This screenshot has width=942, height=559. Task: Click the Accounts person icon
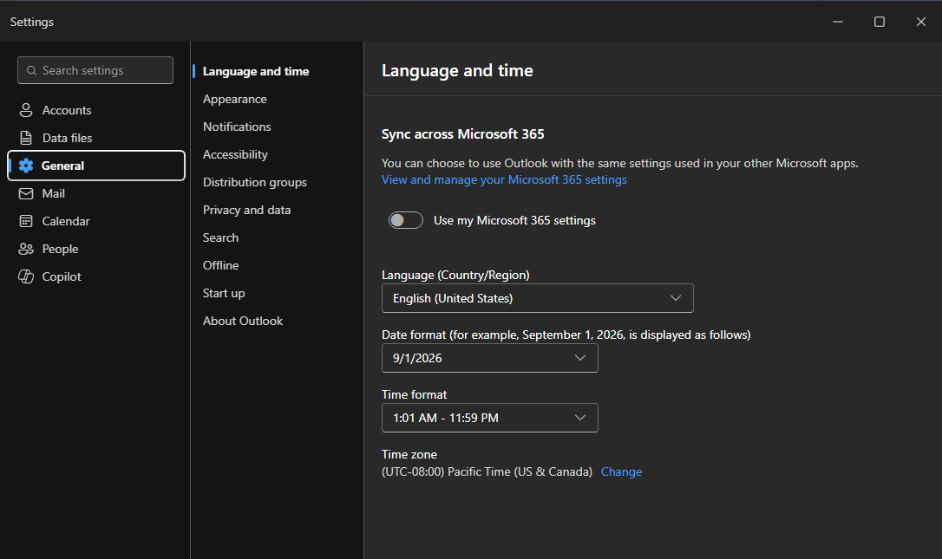pyautogui.click(x=26, y=110)
